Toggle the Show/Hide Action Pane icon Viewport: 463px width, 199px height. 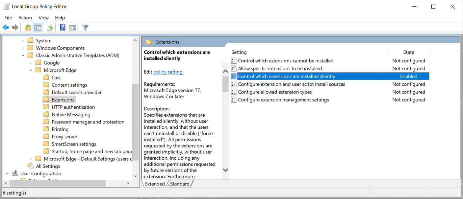pyautogui.click(x=72, y=28)
